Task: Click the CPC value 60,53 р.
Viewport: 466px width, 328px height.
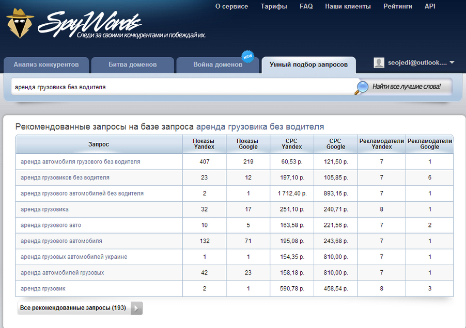Action: [292, 162]
